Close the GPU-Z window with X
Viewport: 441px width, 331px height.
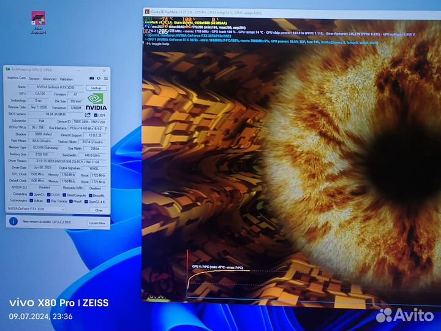(104, 70)
